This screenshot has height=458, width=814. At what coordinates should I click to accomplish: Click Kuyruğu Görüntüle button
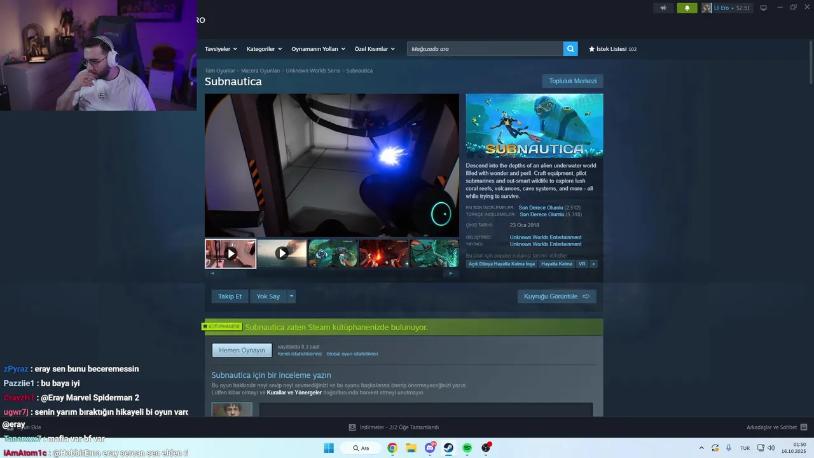click(x=557, y=296)
